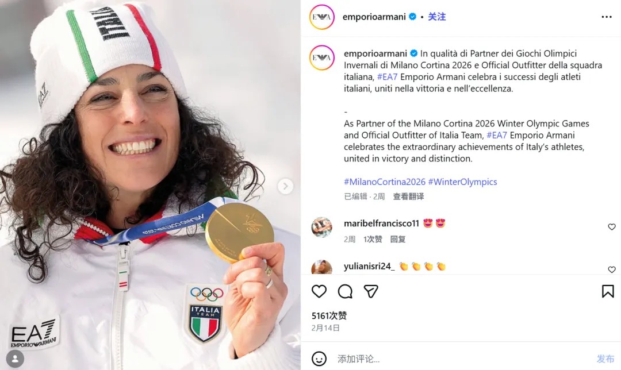Viewport: 621px width, 370px height.
Task: Like yulianisri24_'s comment
Action: click(x=611, y=269)
